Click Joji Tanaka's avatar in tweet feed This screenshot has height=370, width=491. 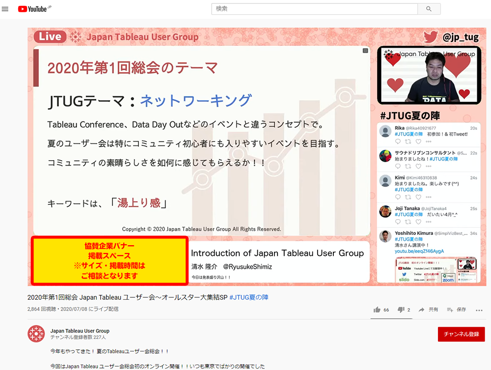click(x=385, y=211)
